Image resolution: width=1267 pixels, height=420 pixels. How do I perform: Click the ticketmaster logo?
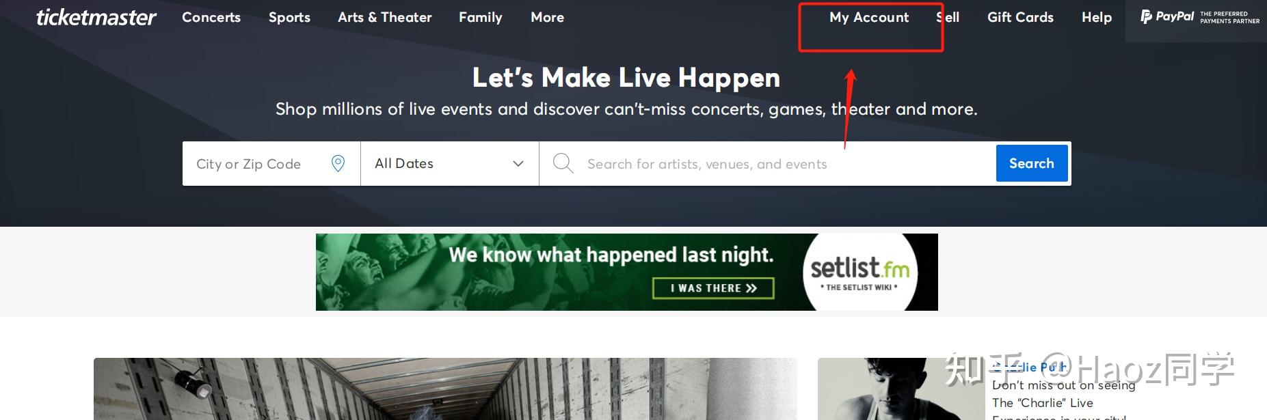[96, 17]
